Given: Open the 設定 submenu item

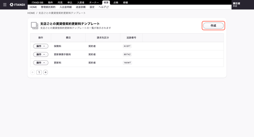Looking at the screenshot, I should (x=92, y=7).
